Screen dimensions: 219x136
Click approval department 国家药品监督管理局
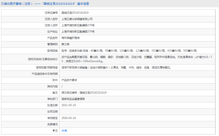(73, 99)
